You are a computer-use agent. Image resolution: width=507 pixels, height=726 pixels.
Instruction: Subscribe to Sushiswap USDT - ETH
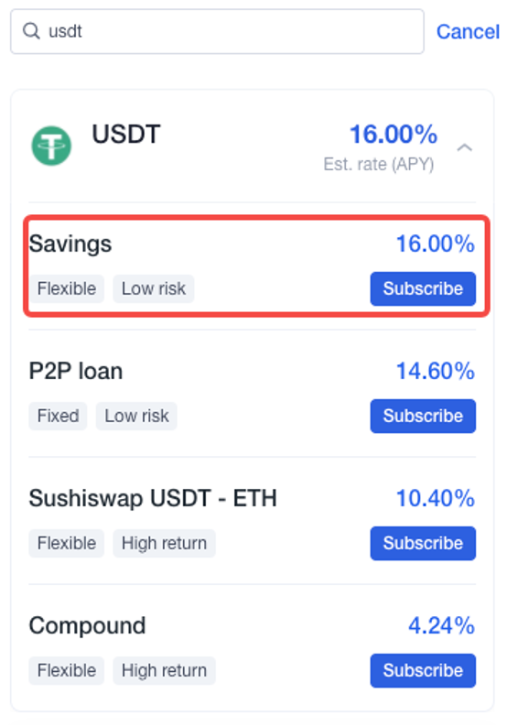pyautogui.click(x=423, y=543)
